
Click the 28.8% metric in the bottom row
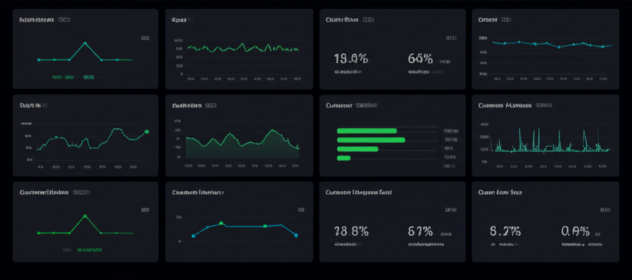click(x=351, y=231)
